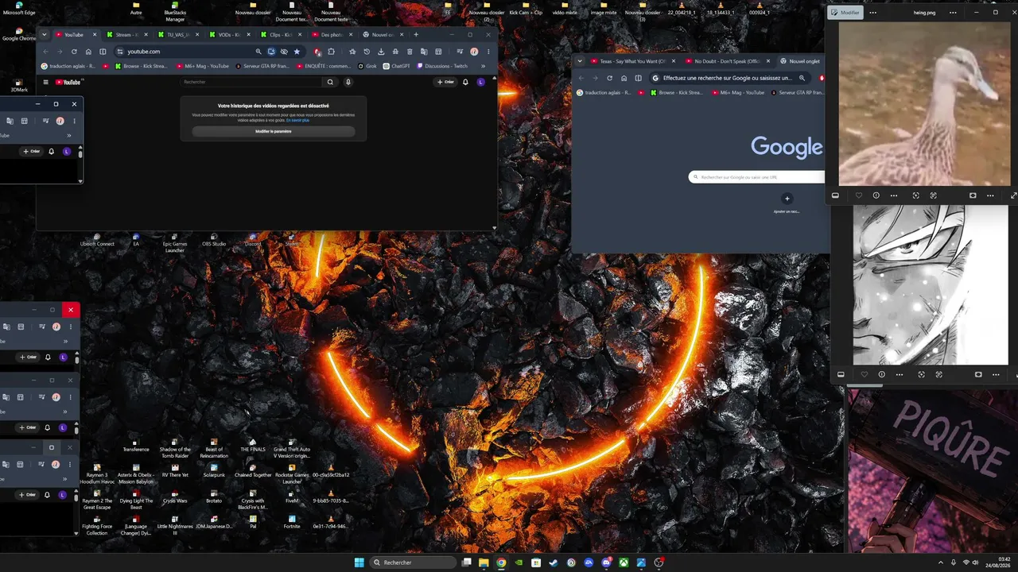Switch to the Clips Kick tab
1018x572 pixels.
[x=281, y=35]
